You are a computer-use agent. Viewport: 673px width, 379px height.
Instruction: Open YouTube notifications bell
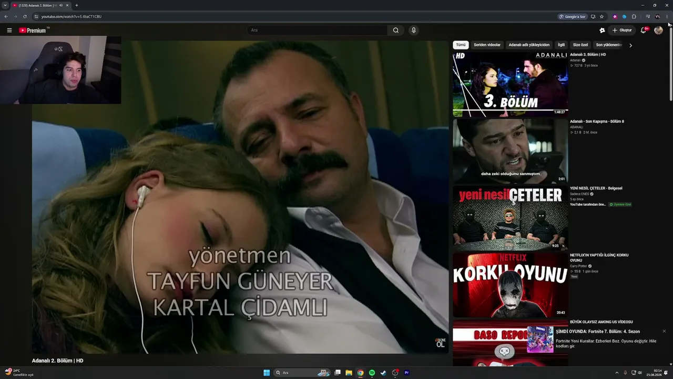tap(644, 30)
